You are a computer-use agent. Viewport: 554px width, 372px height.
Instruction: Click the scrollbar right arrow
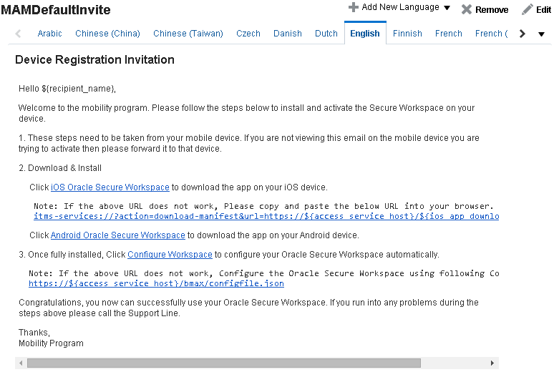pos(492,363)
